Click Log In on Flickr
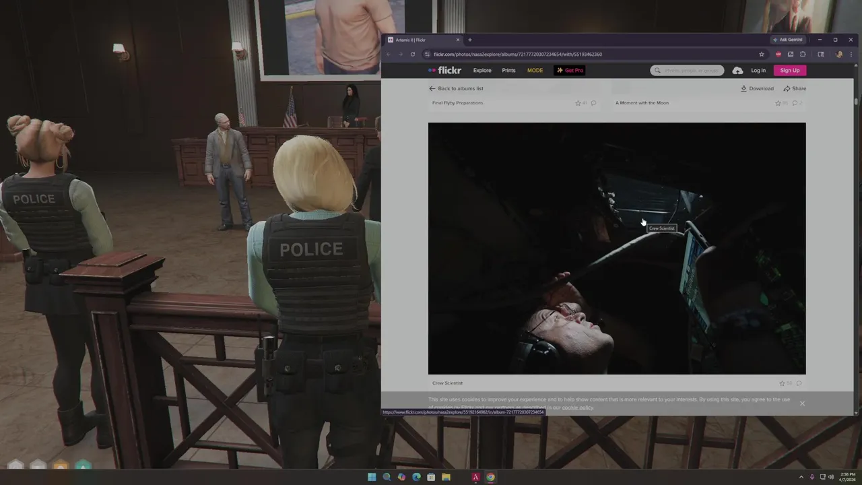The width and height of the screenshot is (862, 485). pos(758,70)
